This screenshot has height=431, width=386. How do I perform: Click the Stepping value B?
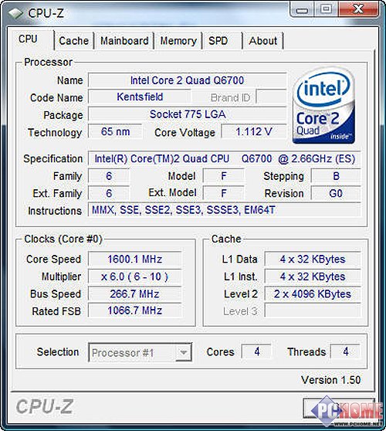point(336,176)
